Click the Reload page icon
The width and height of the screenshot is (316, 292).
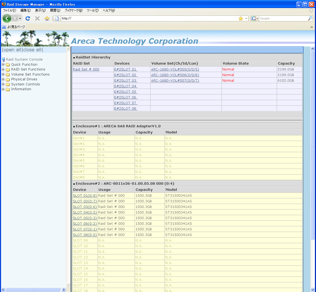[x=28, y=18]
